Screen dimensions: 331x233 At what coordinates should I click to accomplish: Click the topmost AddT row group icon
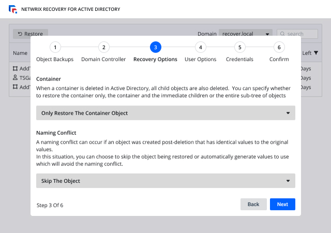(16, 68)
